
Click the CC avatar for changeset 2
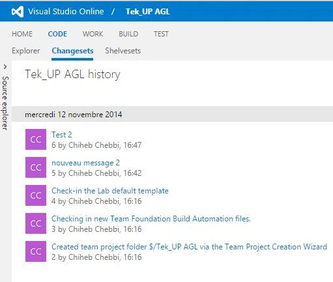pyautogui.click(x=36, y=251)
